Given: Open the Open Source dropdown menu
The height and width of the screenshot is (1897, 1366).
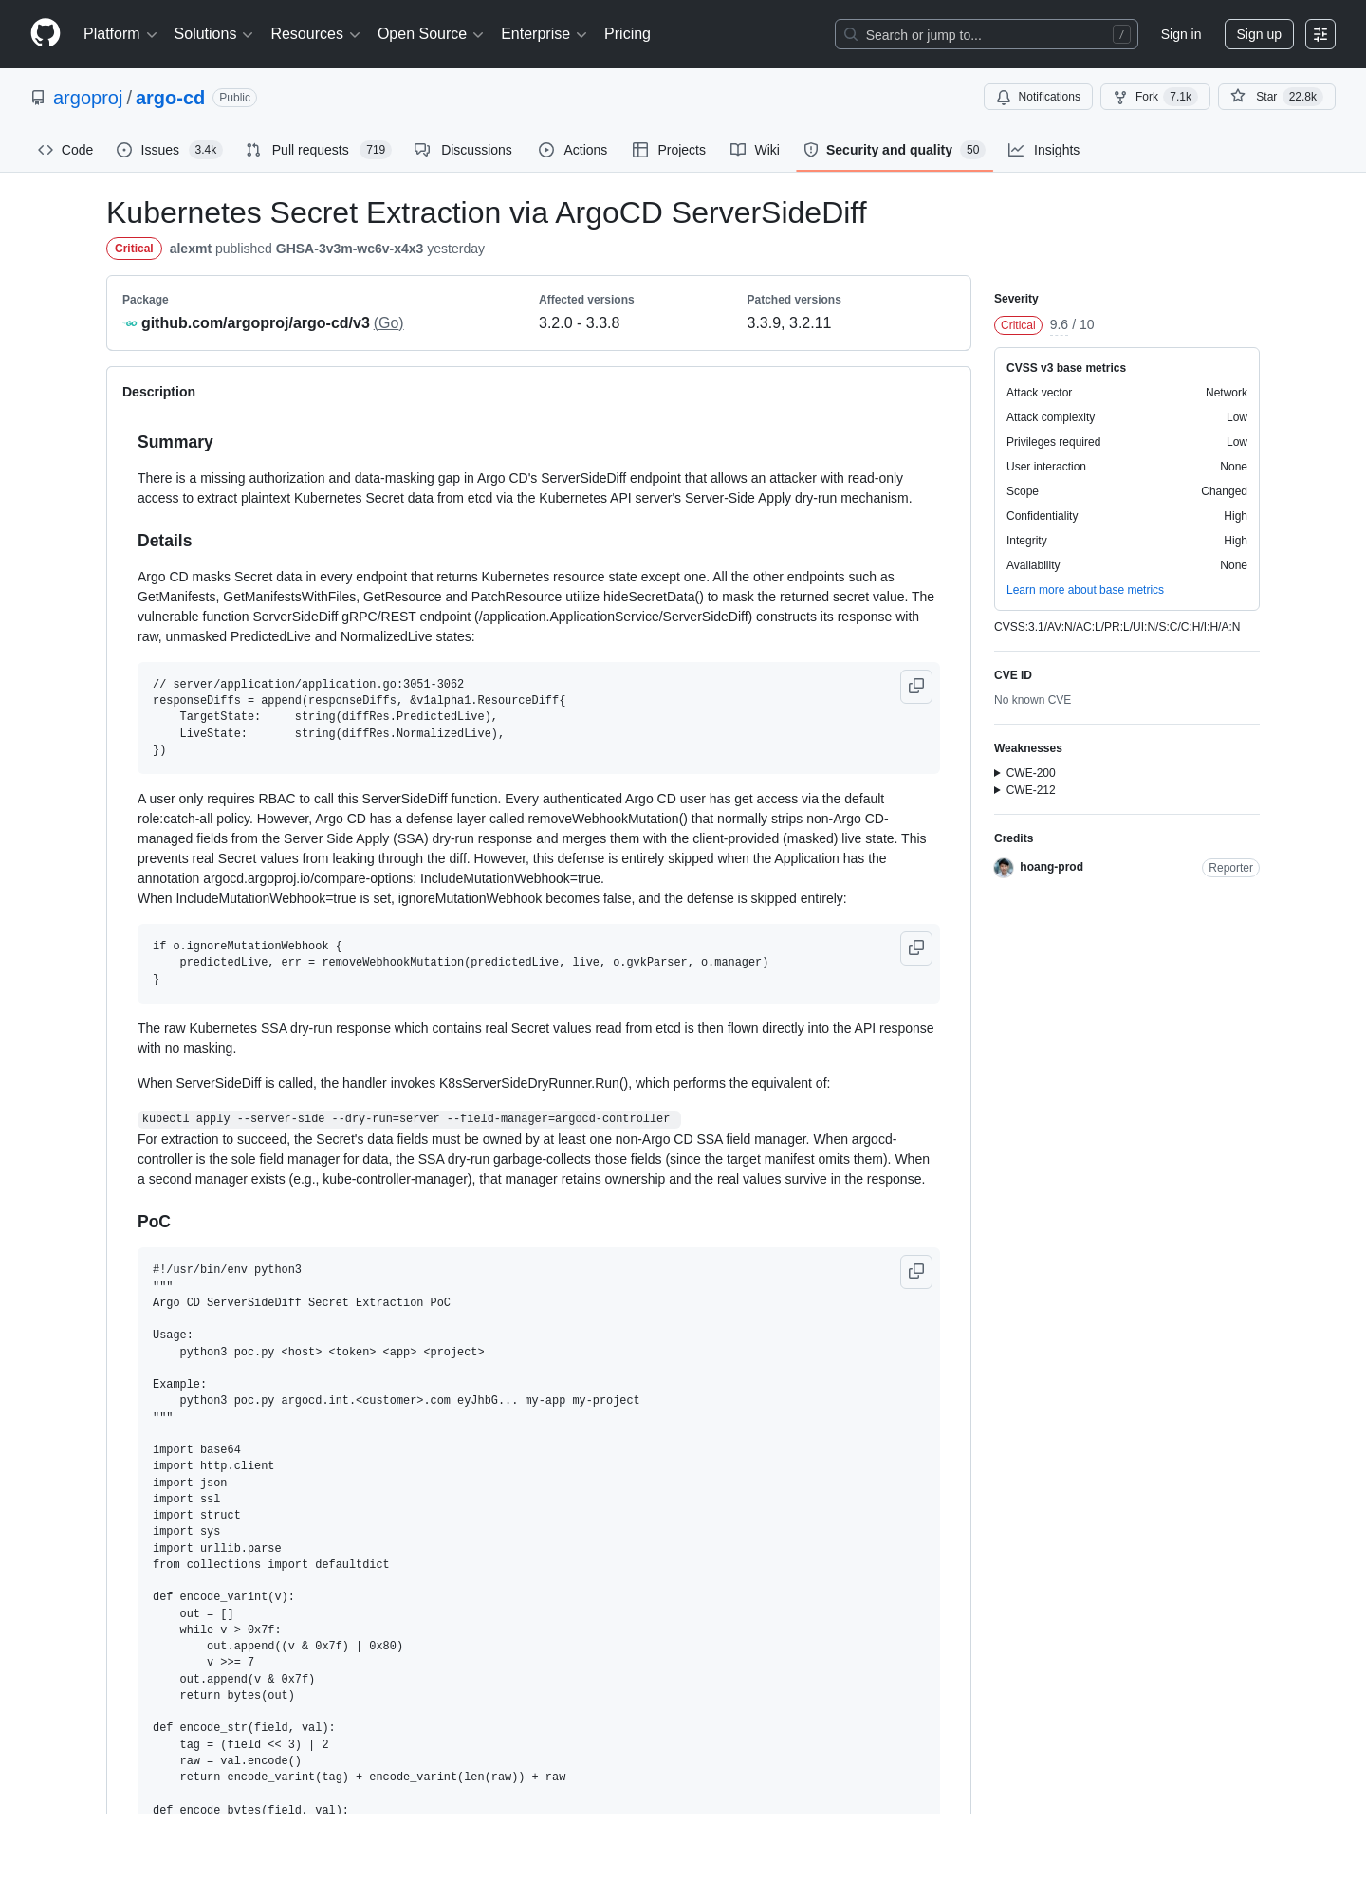Looking at the screenshot, I should coord(431,34).
